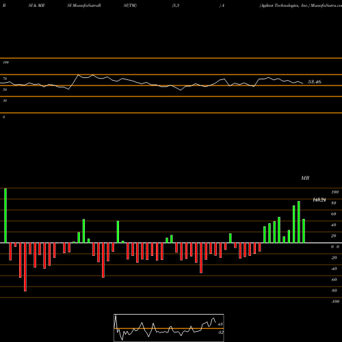Click the 80 label on the MR right axis
The width and height of the screenshot is (342, 342).
point(334,203)
